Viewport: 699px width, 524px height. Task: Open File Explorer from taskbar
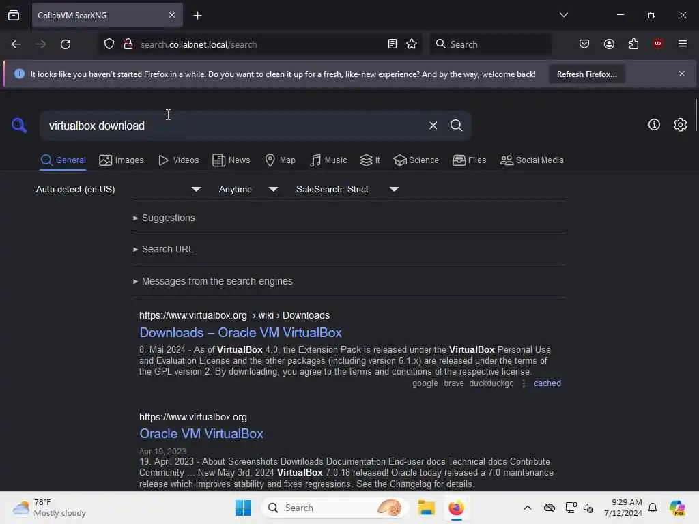(426, 508)
